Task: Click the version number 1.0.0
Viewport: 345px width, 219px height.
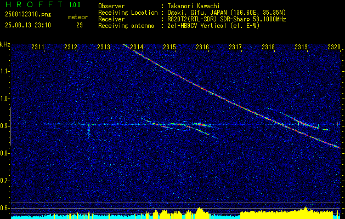Action: pos(75,5)
